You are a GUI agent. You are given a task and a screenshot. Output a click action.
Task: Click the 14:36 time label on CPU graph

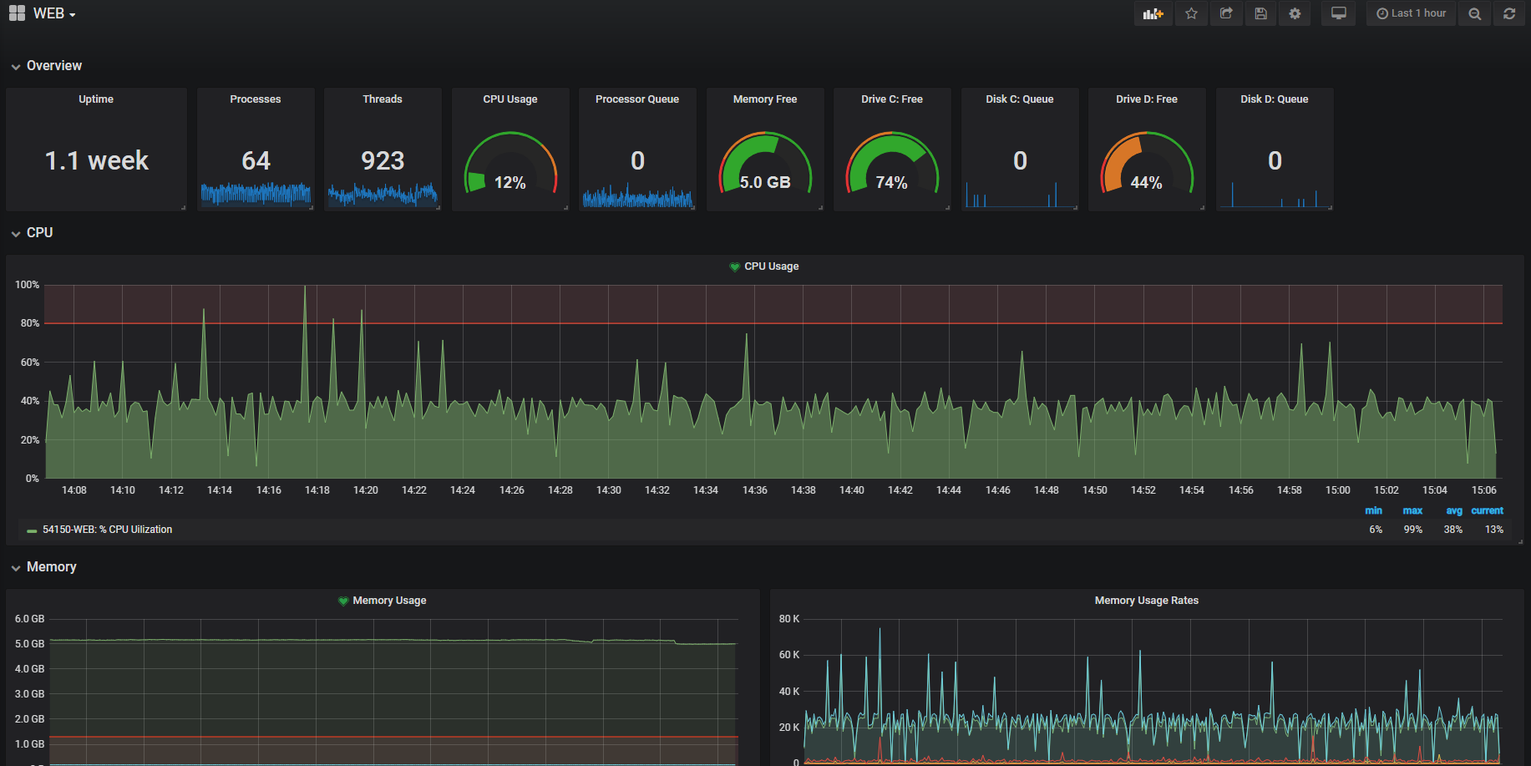[x=755, y=490]
